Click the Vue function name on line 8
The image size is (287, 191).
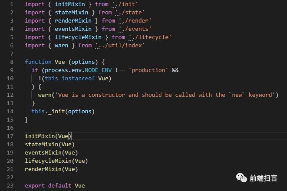coord(60,62)
